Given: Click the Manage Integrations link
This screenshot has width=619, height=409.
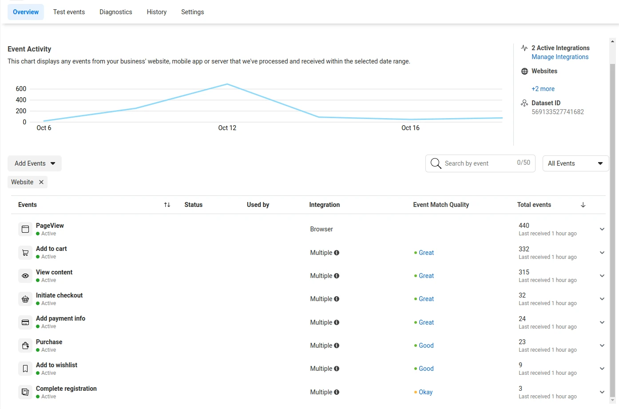Looking at the screenshot, I should (559, 57).
